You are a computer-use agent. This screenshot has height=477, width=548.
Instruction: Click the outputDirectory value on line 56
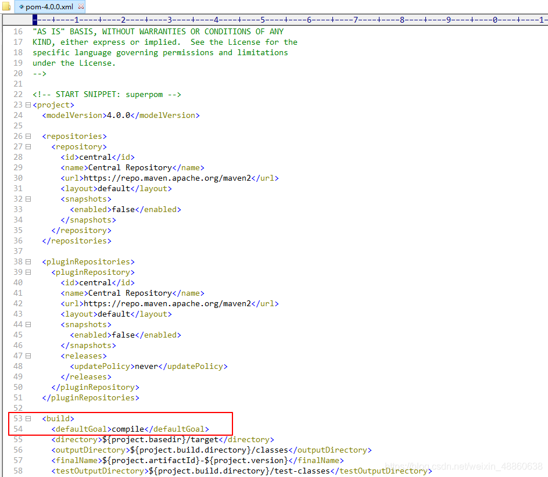209,450
